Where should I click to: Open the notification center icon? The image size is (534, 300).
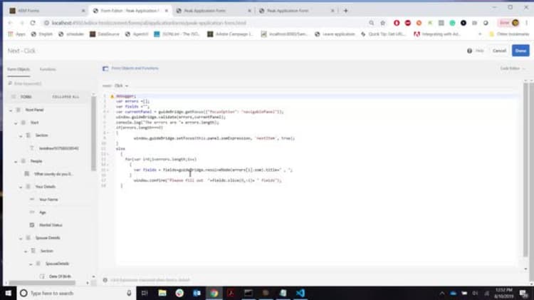pos(523,293)
